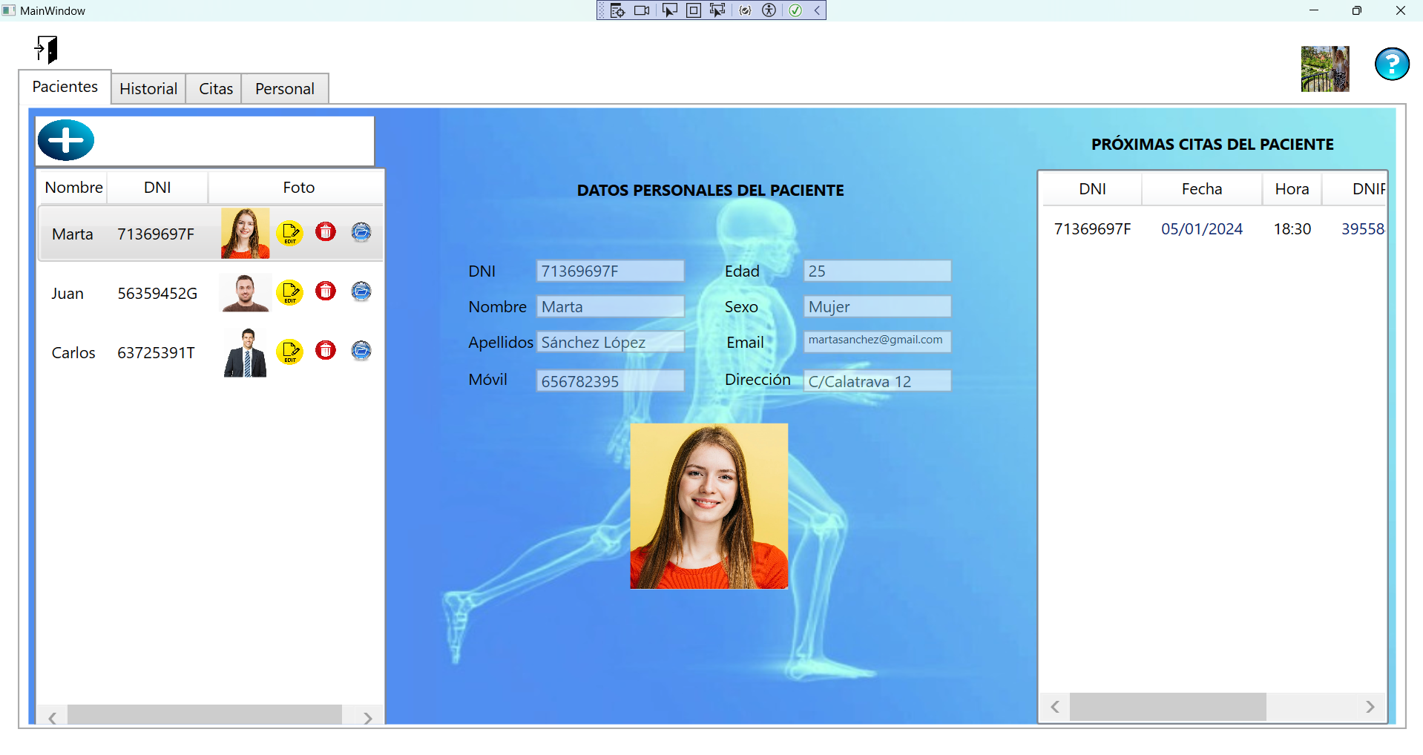Viewport: 1423px width, 755px height.
Task: Sort appointments by DNI column header
Action: (1092, 189)
